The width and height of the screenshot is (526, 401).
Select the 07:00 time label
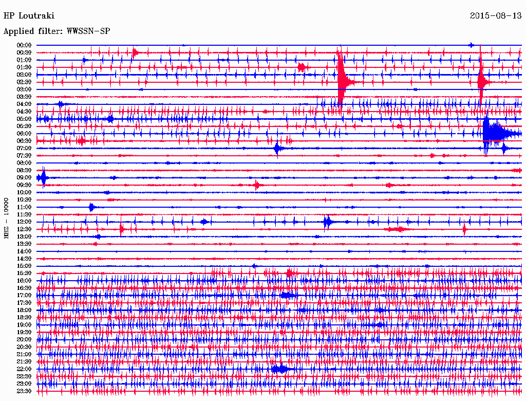(24, 149)
